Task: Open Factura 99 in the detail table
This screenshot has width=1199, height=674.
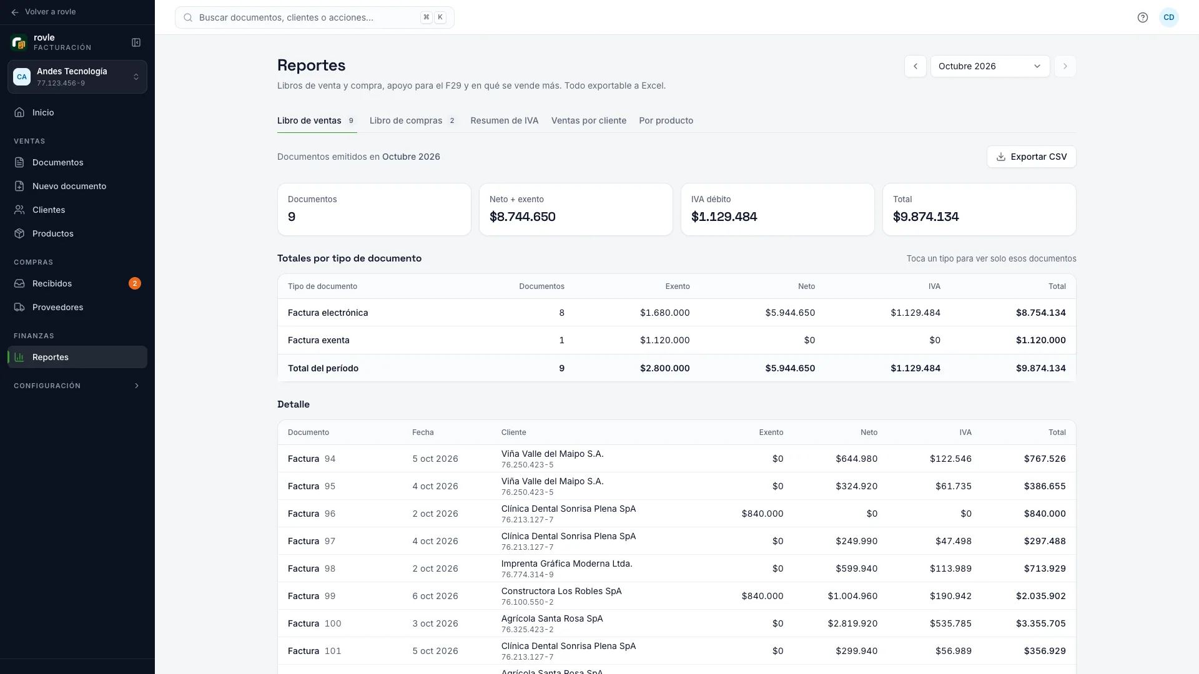Action: pyautogui.click(x=677, y=596)
